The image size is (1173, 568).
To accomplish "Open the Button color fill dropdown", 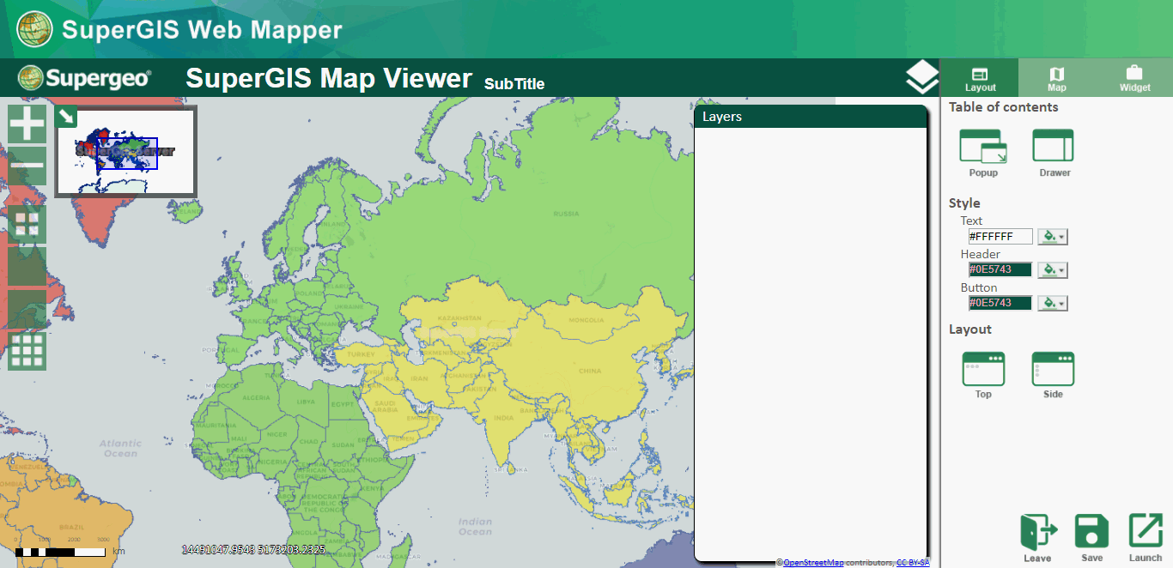I will [x=1053, y=304].
